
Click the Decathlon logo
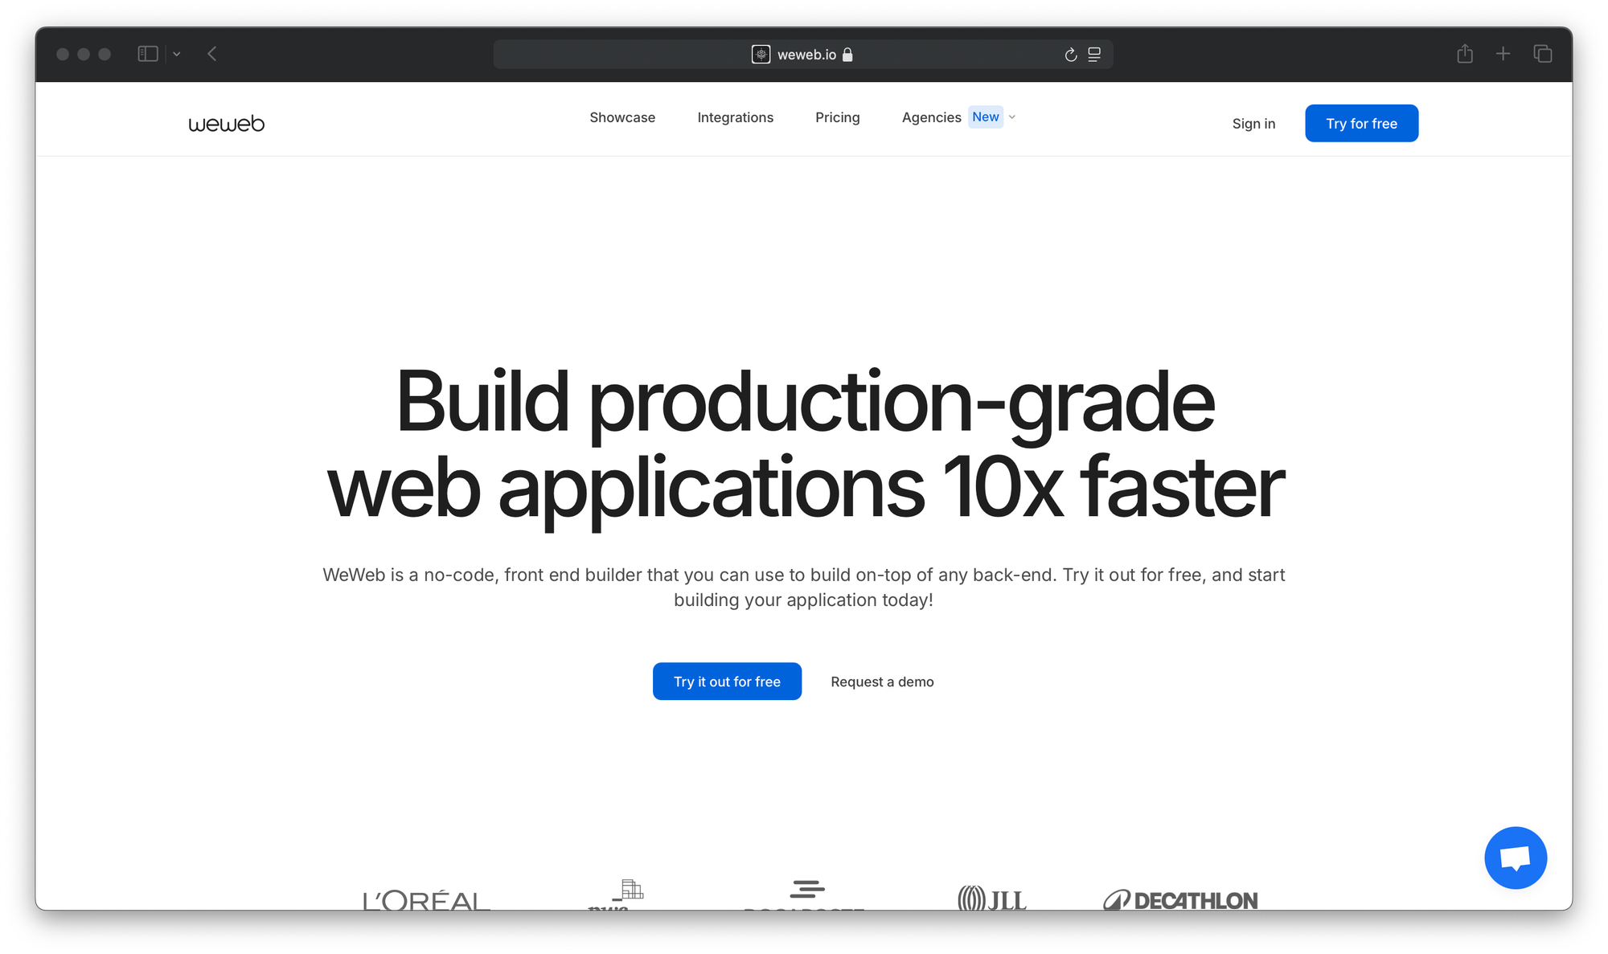point(1180,900)
